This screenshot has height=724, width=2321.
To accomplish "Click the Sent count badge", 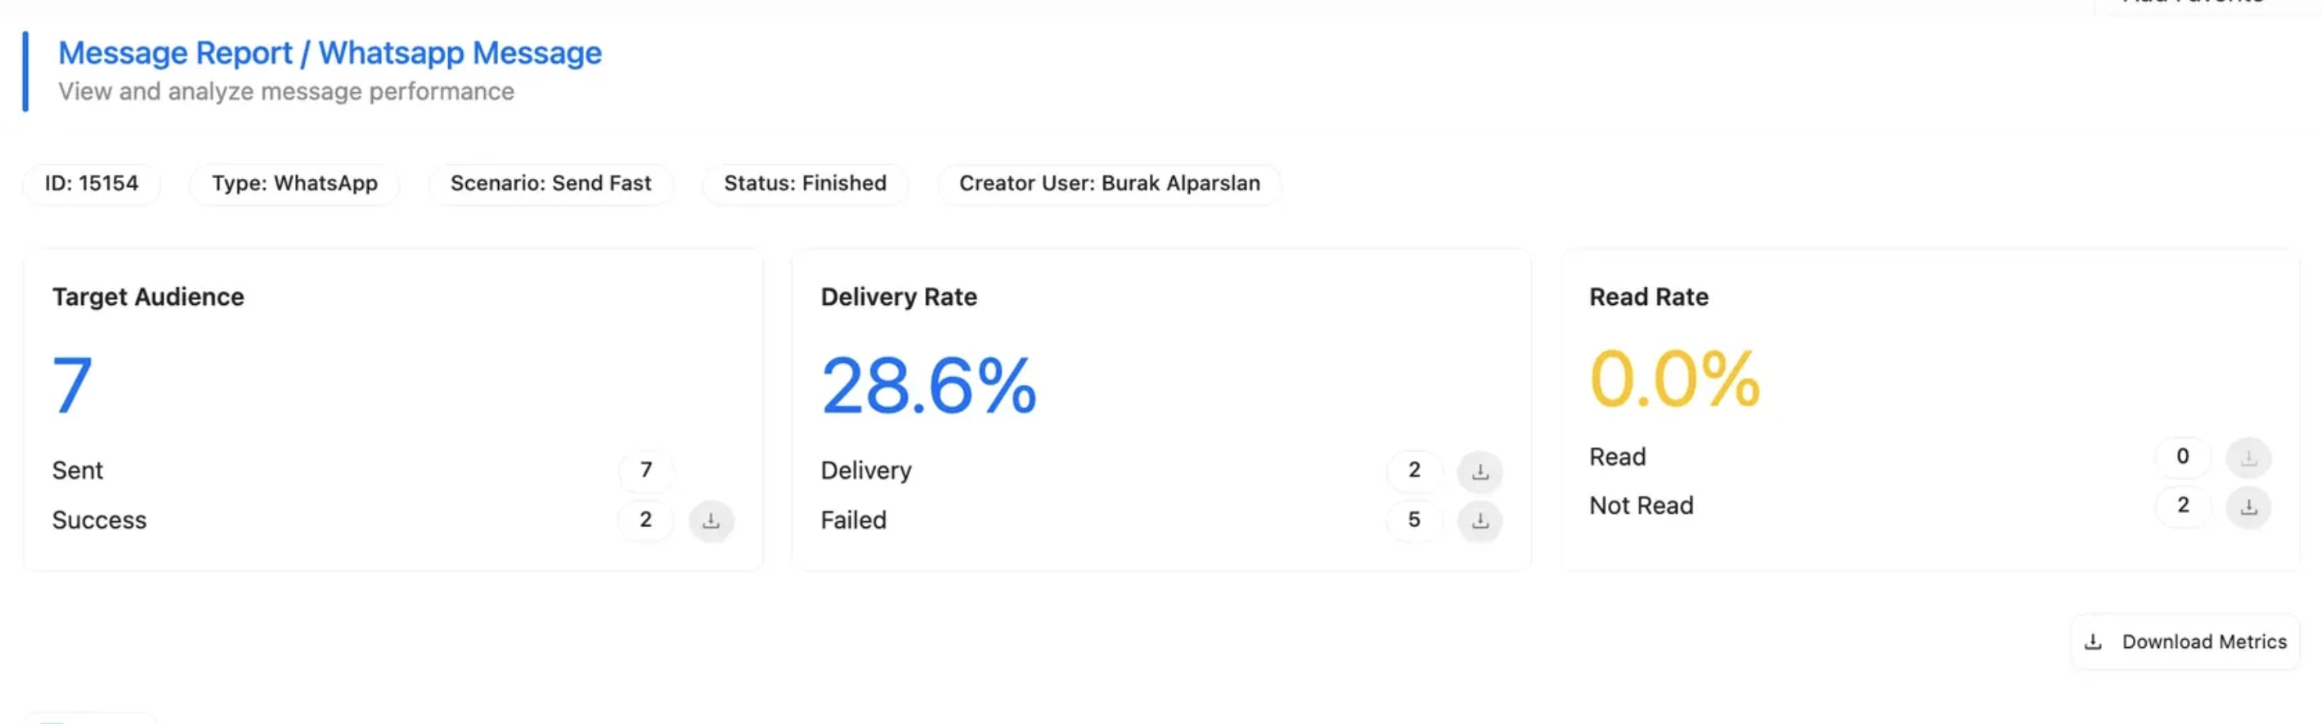I will (x=646, y=470).
